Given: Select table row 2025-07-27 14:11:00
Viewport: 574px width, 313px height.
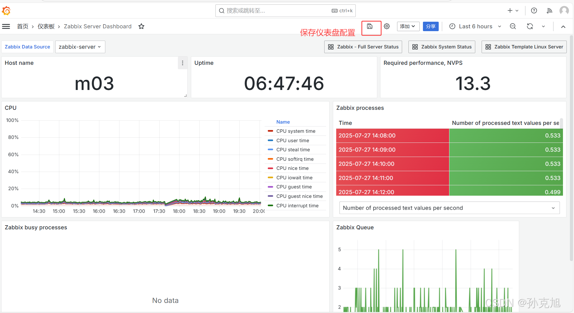Looking at the screenshot, I should point(449,178).
